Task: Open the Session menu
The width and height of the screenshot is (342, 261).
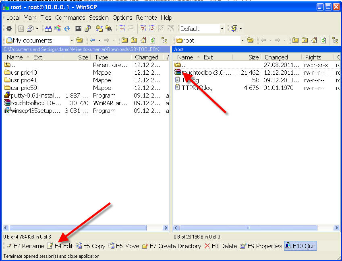Action: point(99,17)
